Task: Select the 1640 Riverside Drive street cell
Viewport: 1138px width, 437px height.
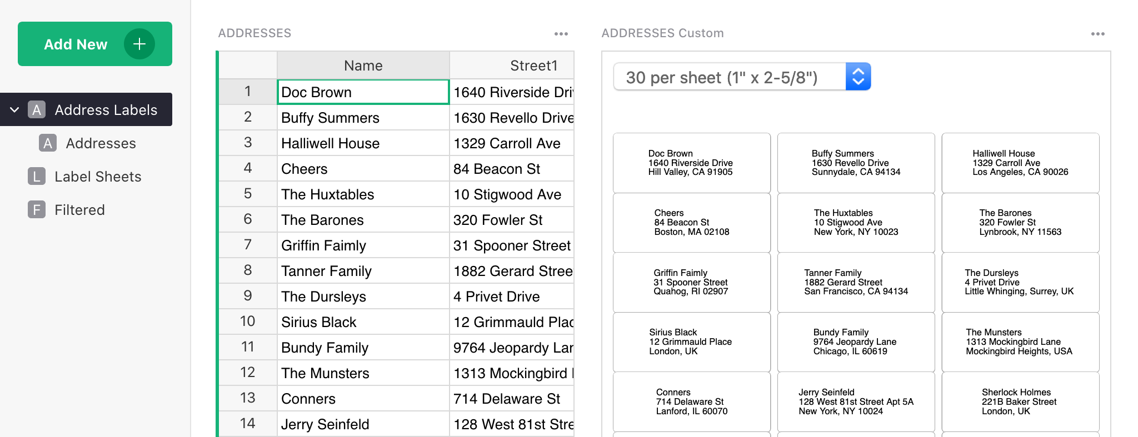Action: tap(512, 92)
